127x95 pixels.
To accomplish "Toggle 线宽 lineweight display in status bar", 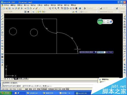I will pyautogui.click(x=63, y=89).
